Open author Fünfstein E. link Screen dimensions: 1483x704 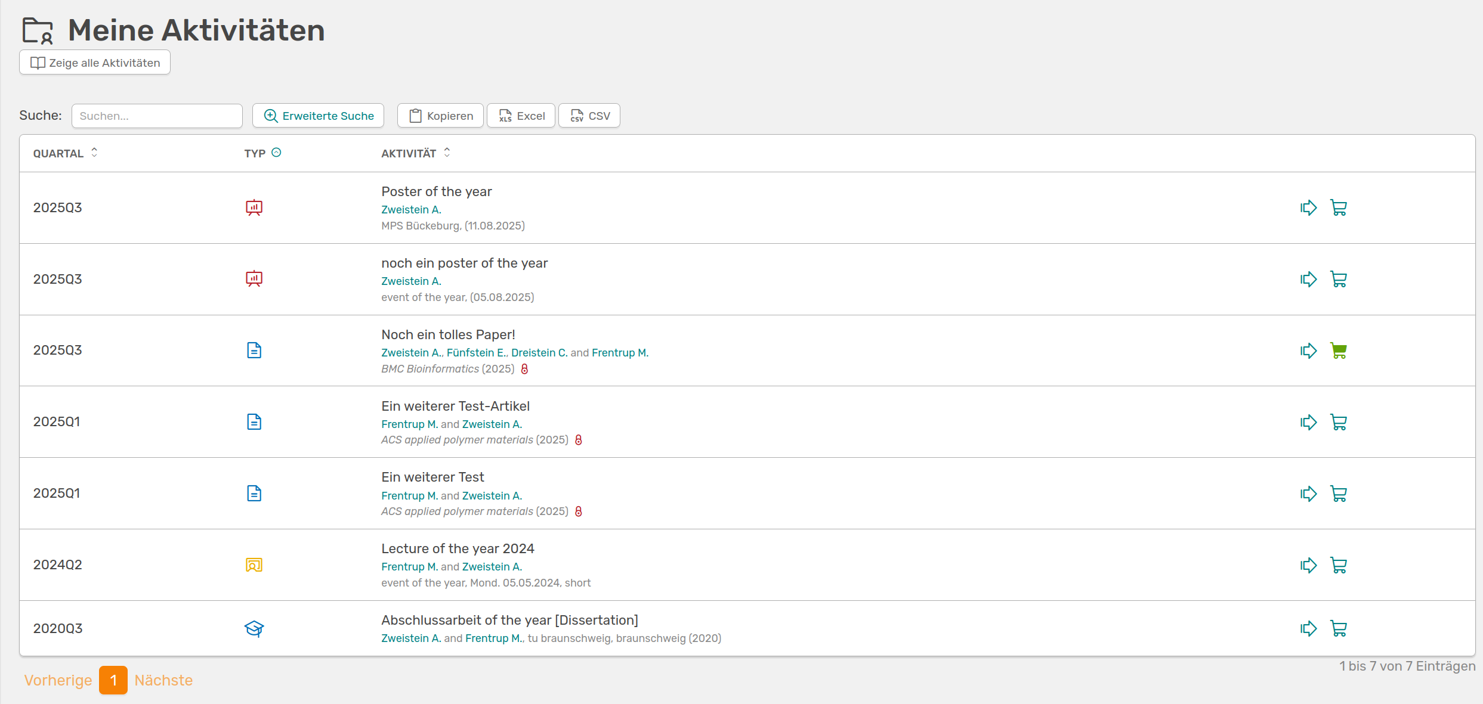pos(476,353)
